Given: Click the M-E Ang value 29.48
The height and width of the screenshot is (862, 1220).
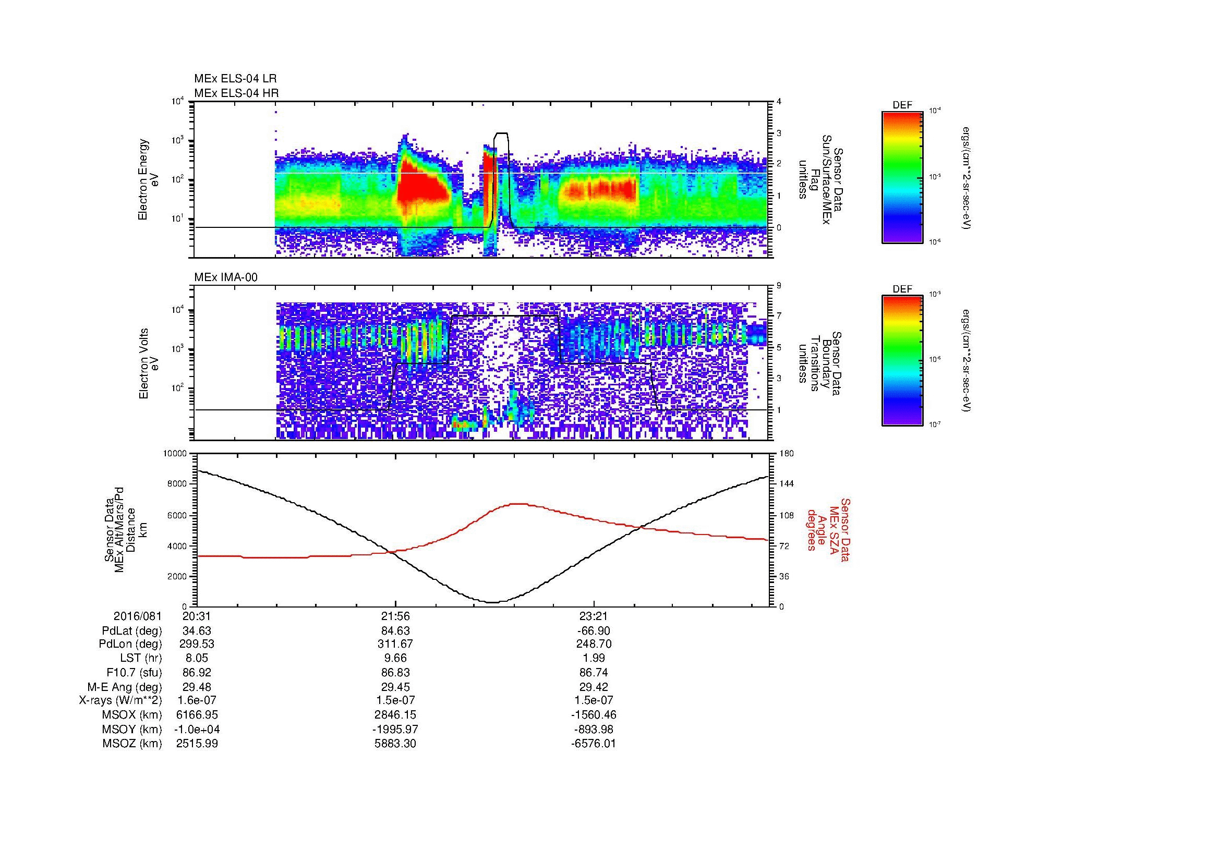Looking at the screenshot, I should pos(197,687).
